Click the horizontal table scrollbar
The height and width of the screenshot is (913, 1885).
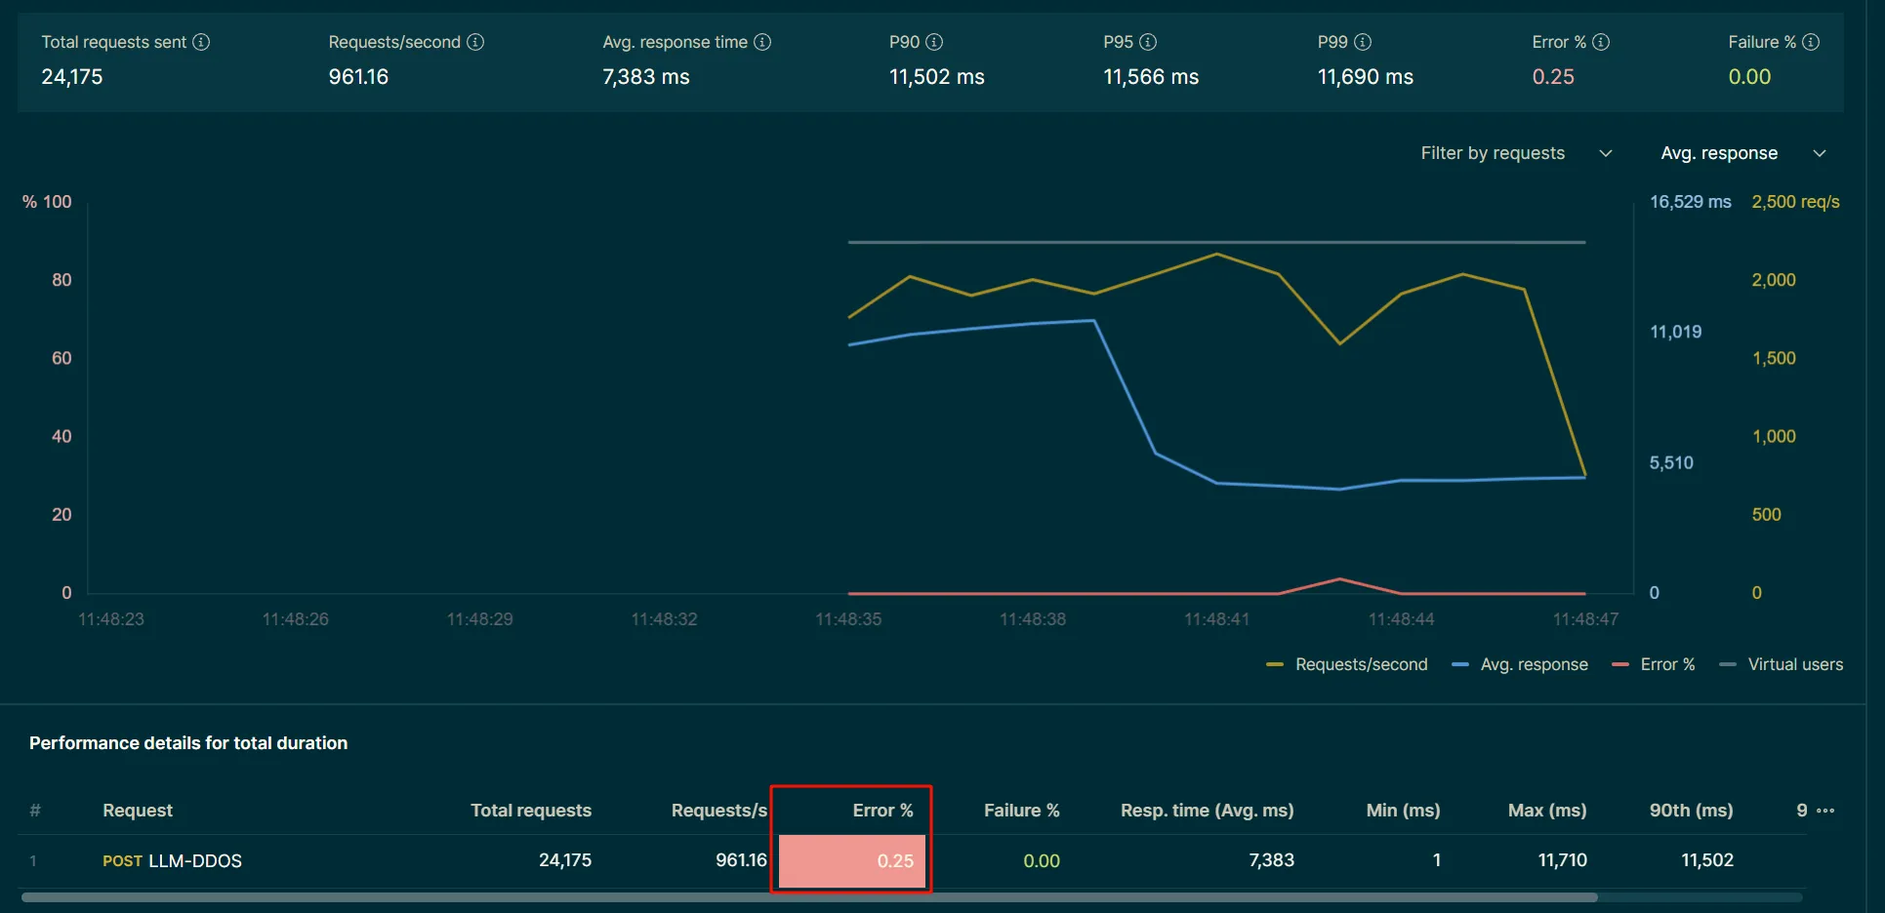pos(809,897)
